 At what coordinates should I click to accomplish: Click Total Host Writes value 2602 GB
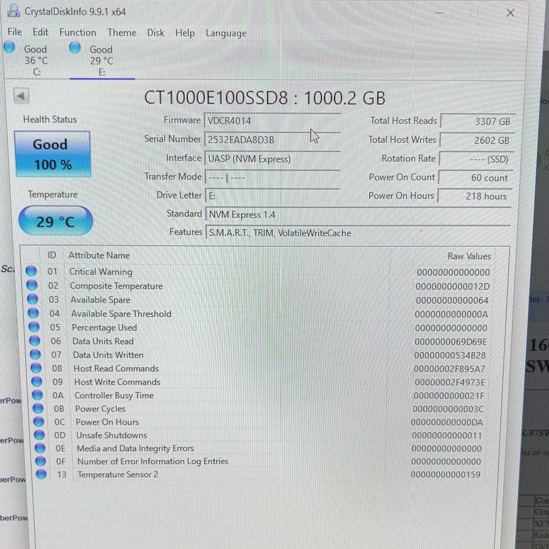[x=477, y=140]
